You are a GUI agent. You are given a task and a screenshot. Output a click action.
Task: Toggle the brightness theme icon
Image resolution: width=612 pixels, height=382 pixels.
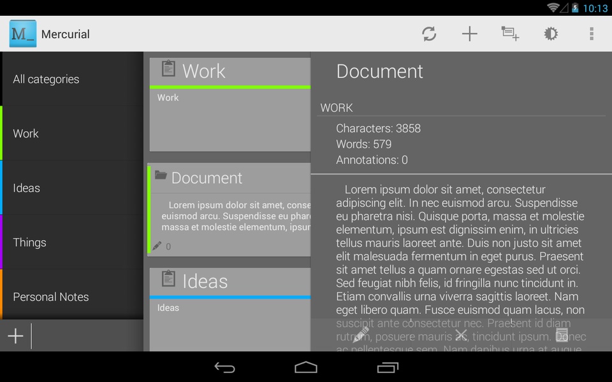click(551, 34)
